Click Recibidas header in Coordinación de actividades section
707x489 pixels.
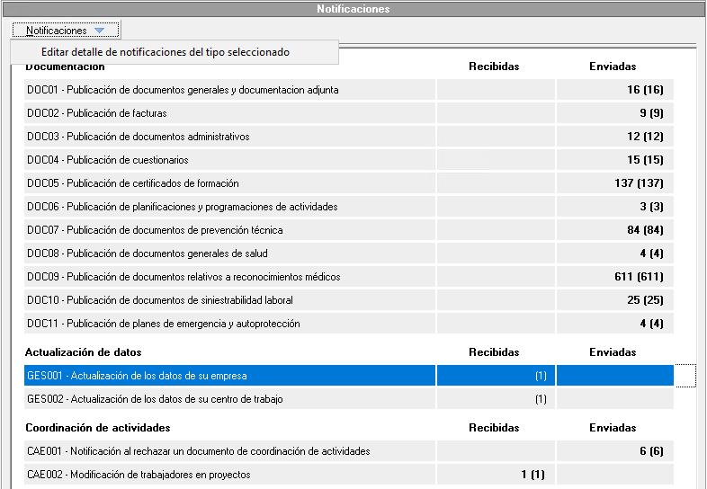click(494, 428)
